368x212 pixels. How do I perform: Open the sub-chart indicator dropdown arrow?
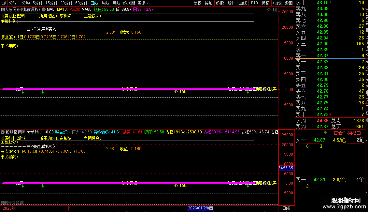coord(3,132)
